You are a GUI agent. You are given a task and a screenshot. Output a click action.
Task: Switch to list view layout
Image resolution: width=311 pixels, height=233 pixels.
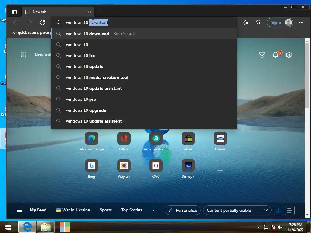(x=290, y=210)
